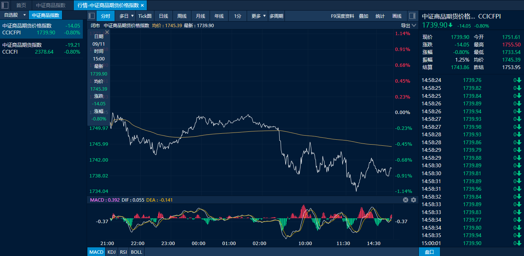524x256 pixels.
Task: Click the 中证商品期货价格... title in quote panel
Action: pyautogui.click(x=448, y=16)
